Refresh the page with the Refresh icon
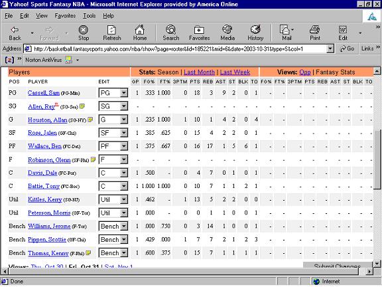This screenshot has width=382, height=287. 112,30
